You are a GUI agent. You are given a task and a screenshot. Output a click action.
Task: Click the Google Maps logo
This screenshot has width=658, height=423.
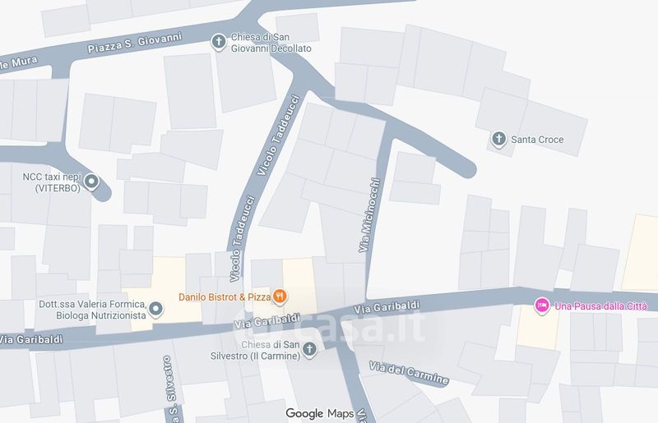tap(320, 414)
